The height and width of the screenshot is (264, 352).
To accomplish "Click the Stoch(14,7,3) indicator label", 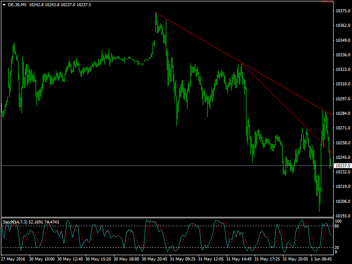I will (x=17, y=222).
